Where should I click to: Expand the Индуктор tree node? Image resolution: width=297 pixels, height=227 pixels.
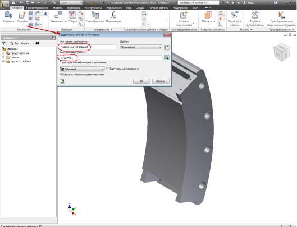pos(3,61)
